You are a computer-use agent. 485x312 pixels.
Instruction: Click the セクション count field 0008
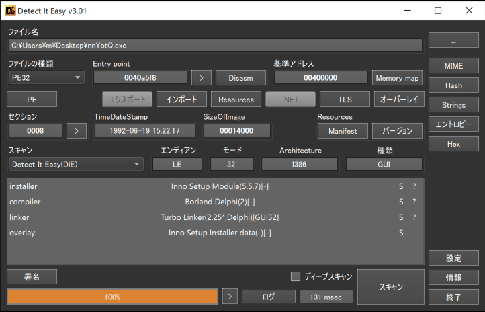click(x=35, y=130)
